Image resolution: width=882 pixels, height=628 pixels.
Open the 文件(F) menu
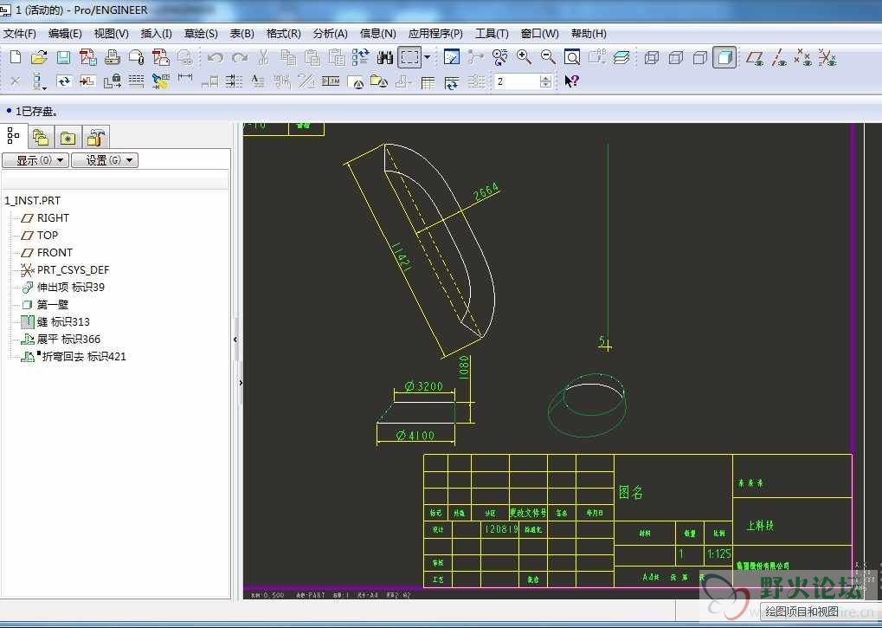point(20,34)
